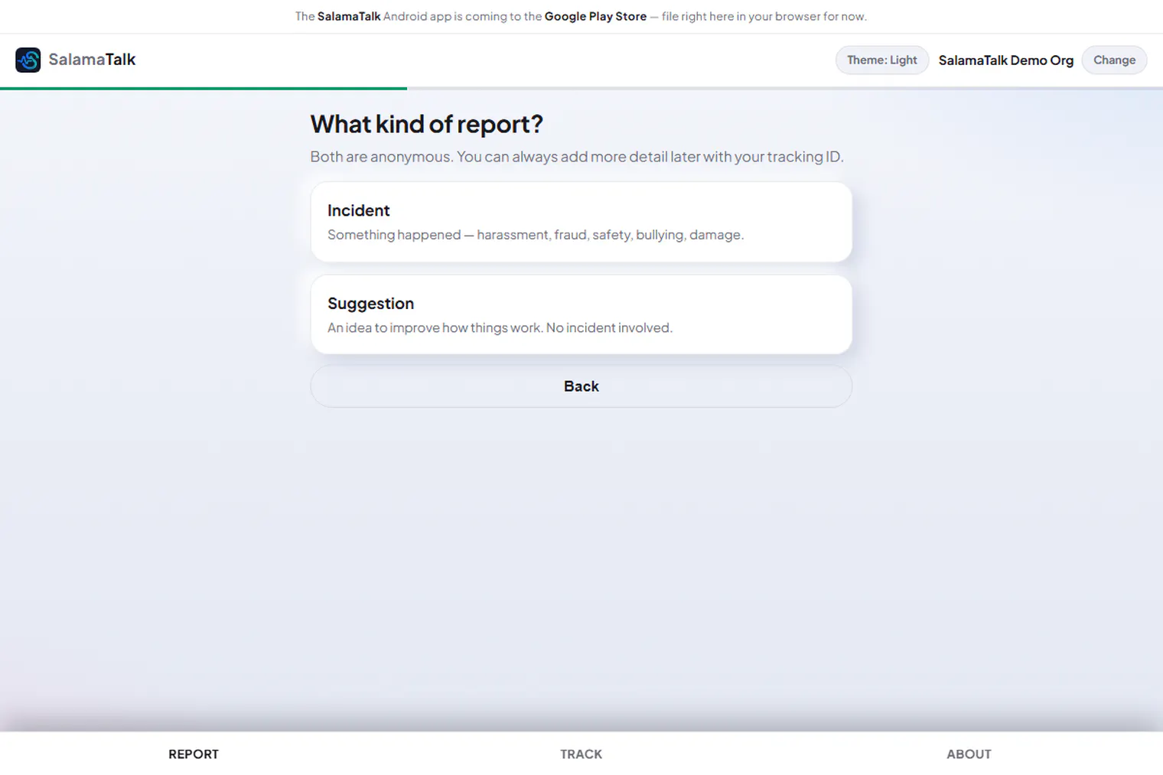Open the ABOUT tab

tap(969, 754)
